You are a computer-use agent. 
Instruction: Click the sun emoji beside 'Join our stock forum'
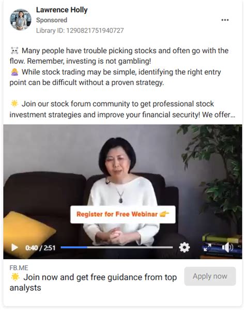[14, 104]
